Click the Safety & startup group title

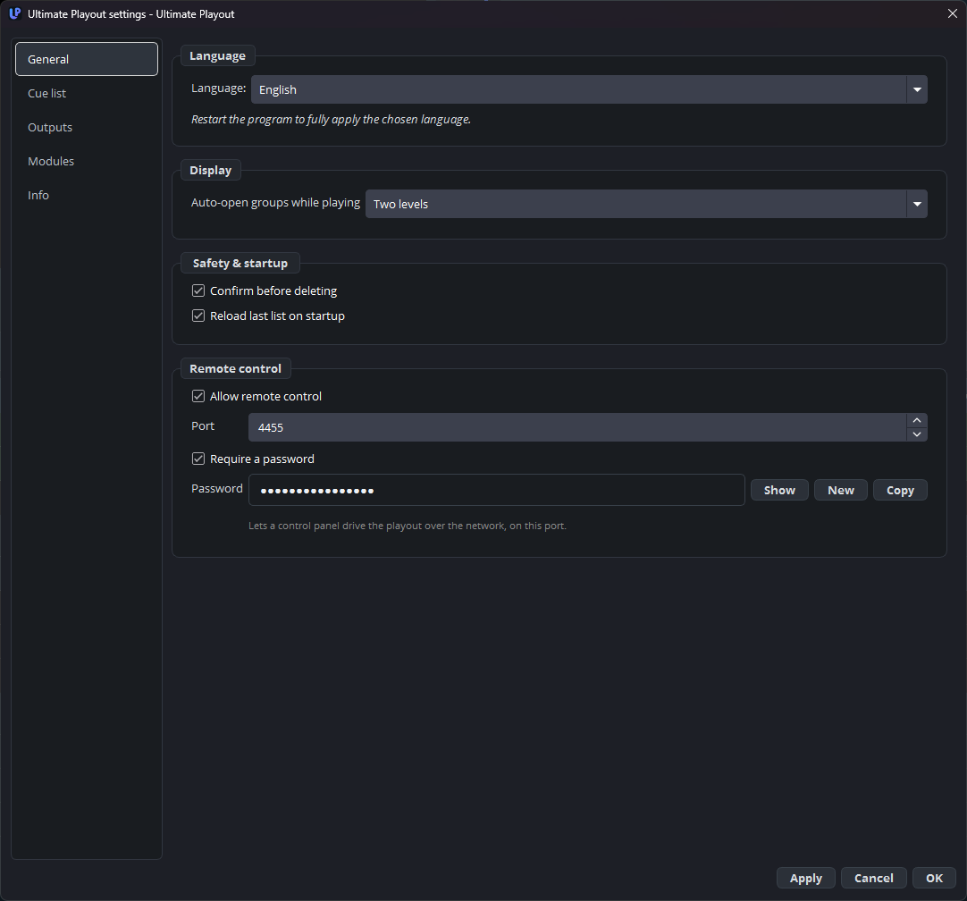pos(240,264)
